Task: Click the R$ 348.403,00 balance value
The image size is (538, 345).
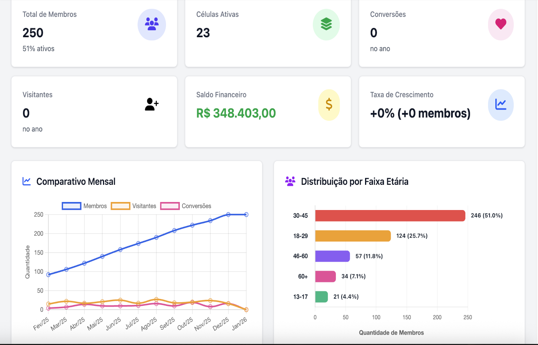Action: click(236, 113)
